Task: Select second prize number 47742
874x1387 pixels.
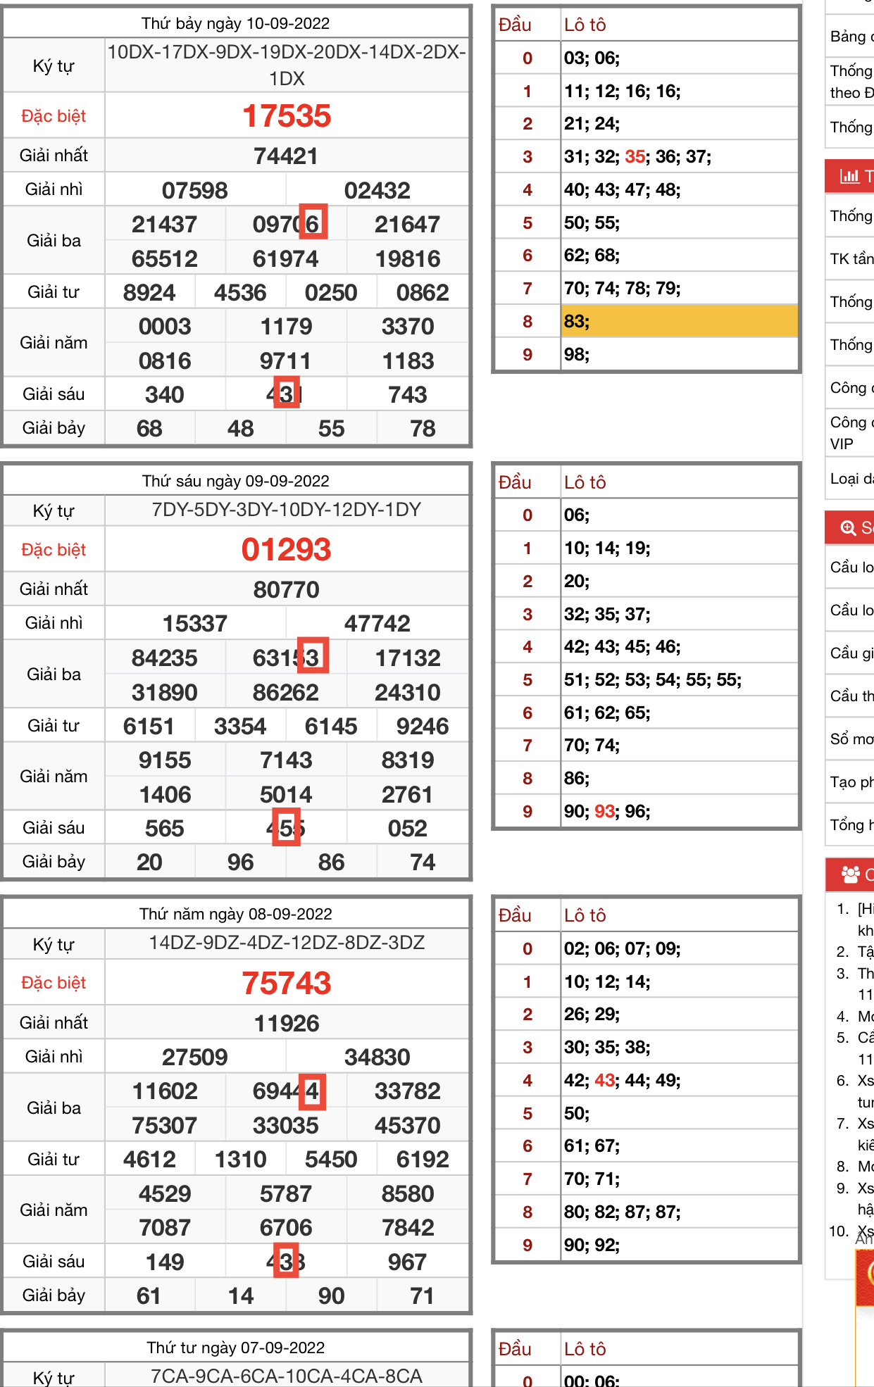Action: [377, 623]
